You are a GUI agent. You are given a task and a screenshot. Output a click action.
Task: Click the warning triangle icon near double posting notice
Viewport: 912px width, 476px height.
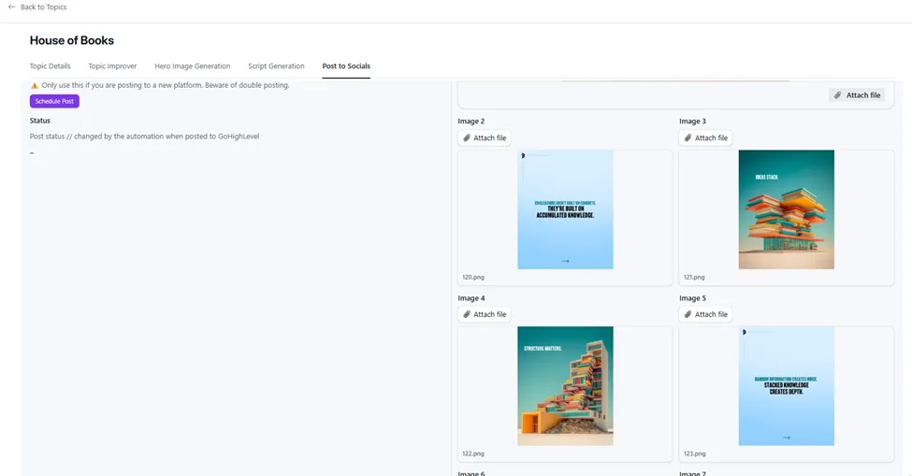[x=35, y=85]
